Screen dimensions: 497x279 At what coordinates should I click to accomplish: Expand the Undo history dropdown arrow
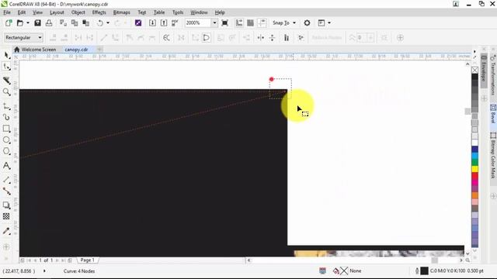coord(108,22)
